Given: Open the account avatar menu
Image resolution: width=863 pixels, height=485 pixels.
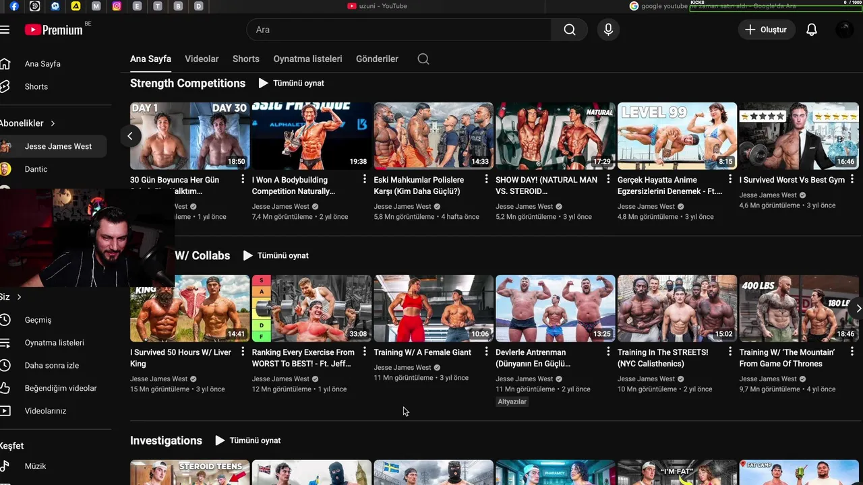Looking at the screenshot, I should coord(844,30).
